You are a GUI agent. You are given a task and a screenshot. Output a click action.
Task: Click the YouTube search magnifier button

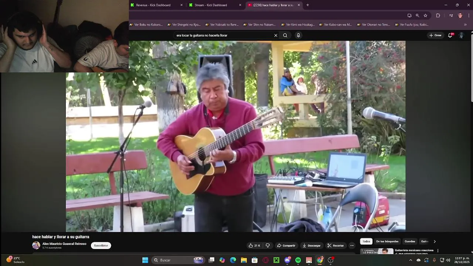pos(285,35)
